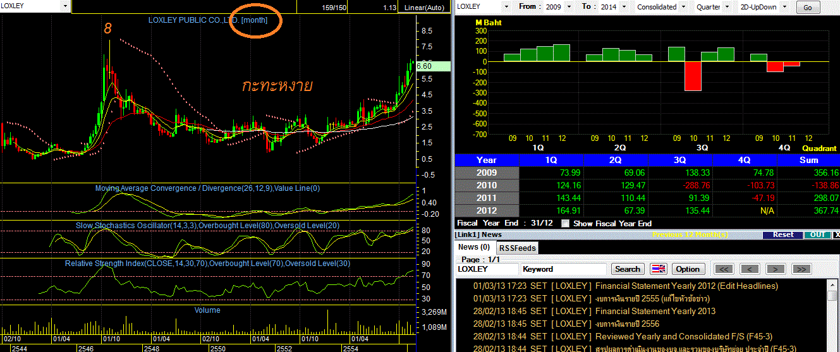This screenshot has height=352, width=840.
Task: Click the 367.74 sum value for 2012
Action: pyautogui.click(x=808, y=210)
